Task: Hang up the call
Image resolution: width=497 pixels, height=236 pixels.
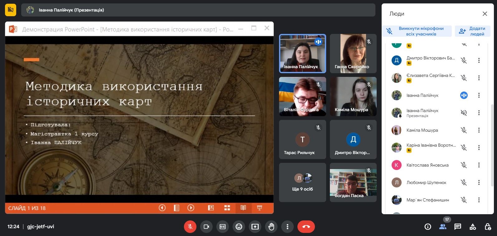Action: (x=306, y=227)
